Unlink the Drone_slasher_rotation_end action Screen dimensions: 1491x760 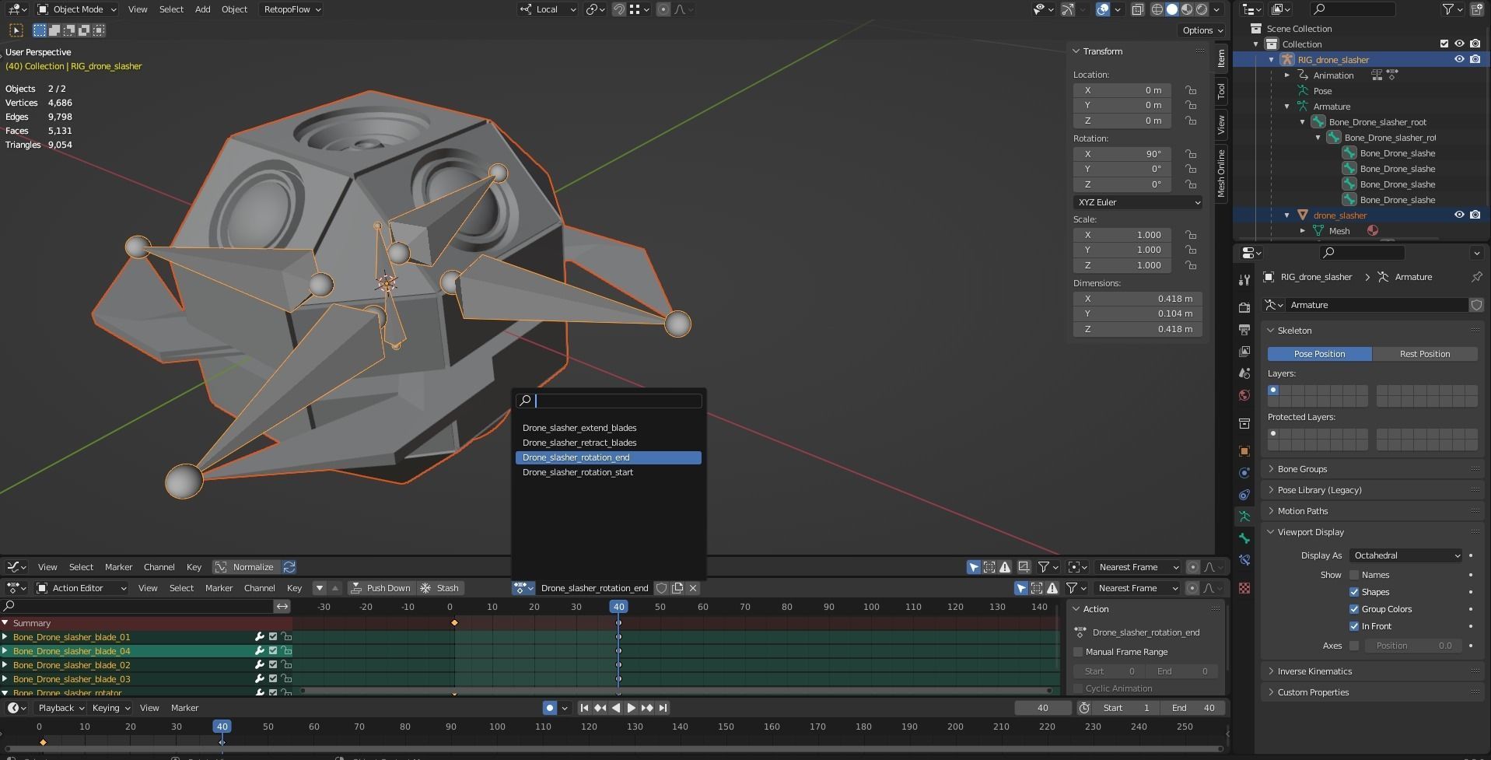(693, 588)
